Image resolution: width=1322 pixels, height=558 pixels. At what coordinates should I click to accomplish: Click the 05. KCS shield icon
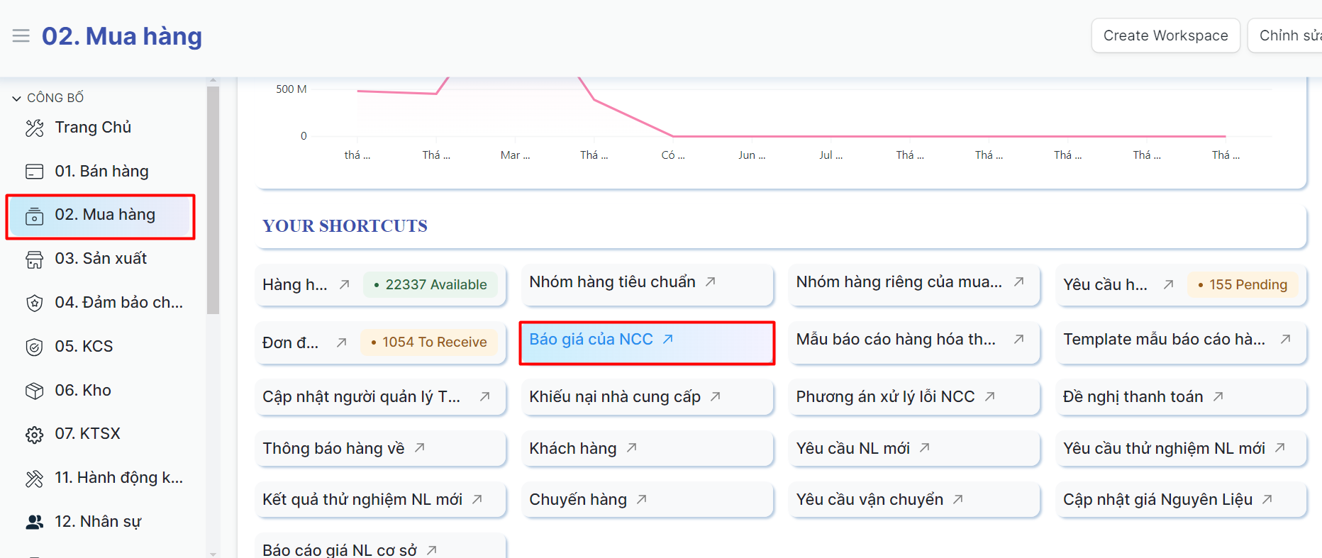[34, 347]
